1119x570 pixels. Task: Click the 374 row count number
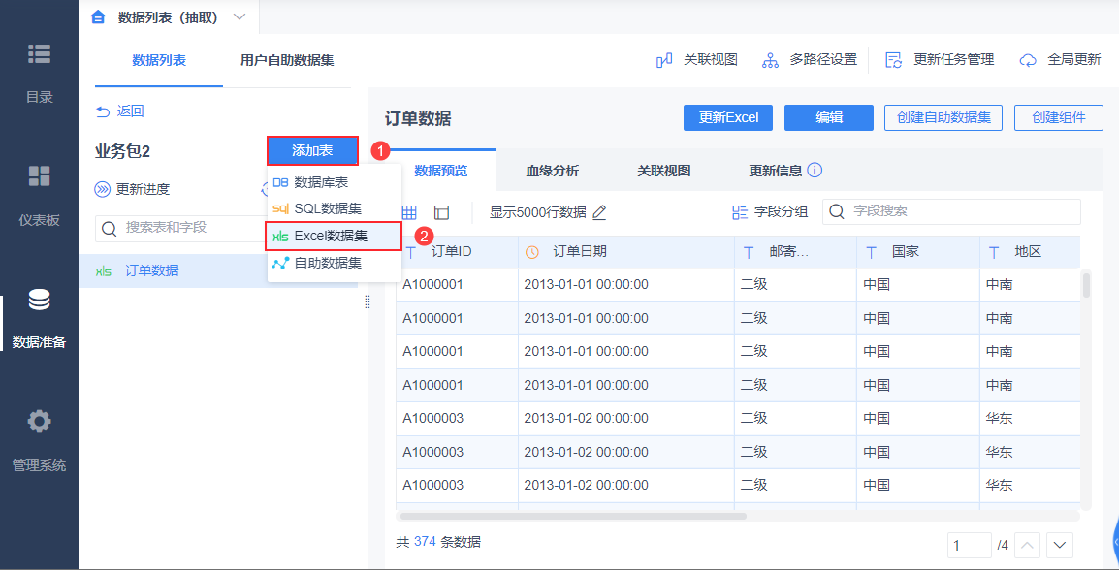click(424, 542)
